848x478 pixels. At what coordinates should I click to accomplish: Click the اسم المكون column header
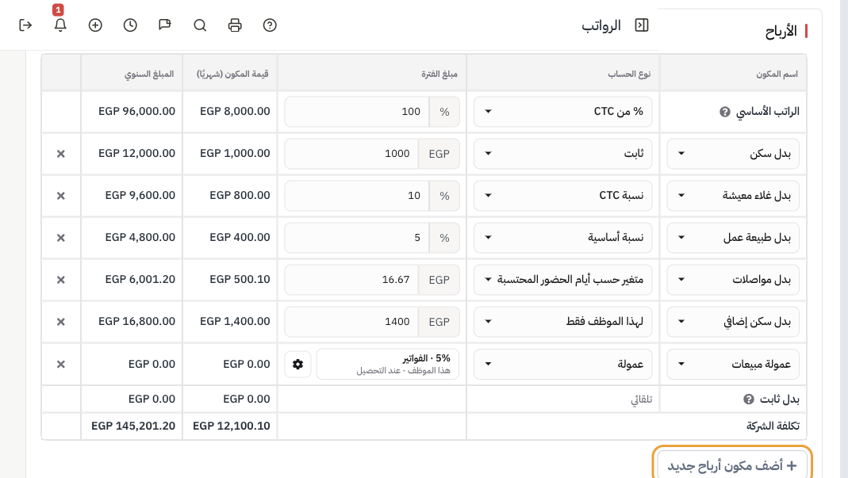coord(777,74)
